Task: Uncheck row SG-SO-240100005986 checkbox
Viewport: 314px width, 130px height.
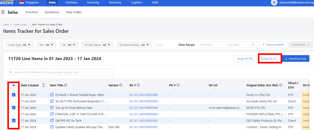Action: tap(13, 95)
